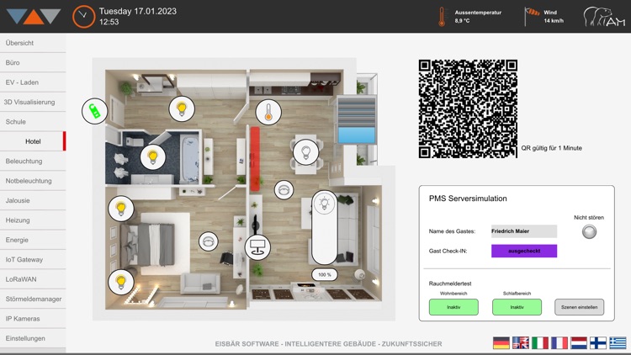Image resolution: width=631 pixels, height=355 pixels.
Task: Open the 3D Visualisierung page
Action: 33,102
